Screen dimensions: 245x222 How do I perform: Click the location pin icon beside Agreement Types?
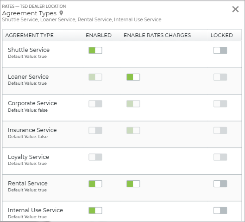coord(61,13)
